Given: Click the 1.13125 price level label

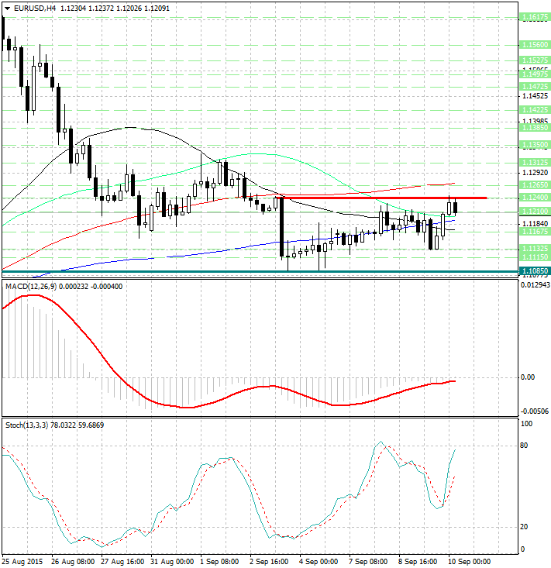Looking at the screenshot, I should [535, 162].
